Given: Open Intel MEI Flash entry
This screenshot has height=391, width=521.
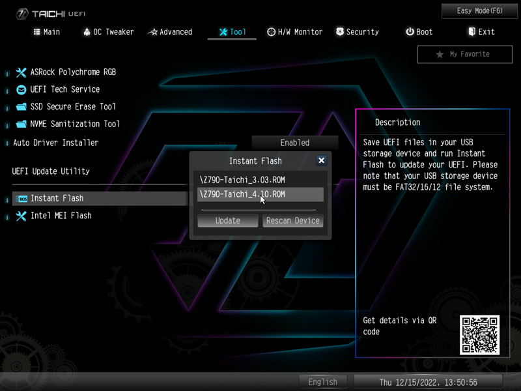Looking at the screenshot, I should point(61,216).
